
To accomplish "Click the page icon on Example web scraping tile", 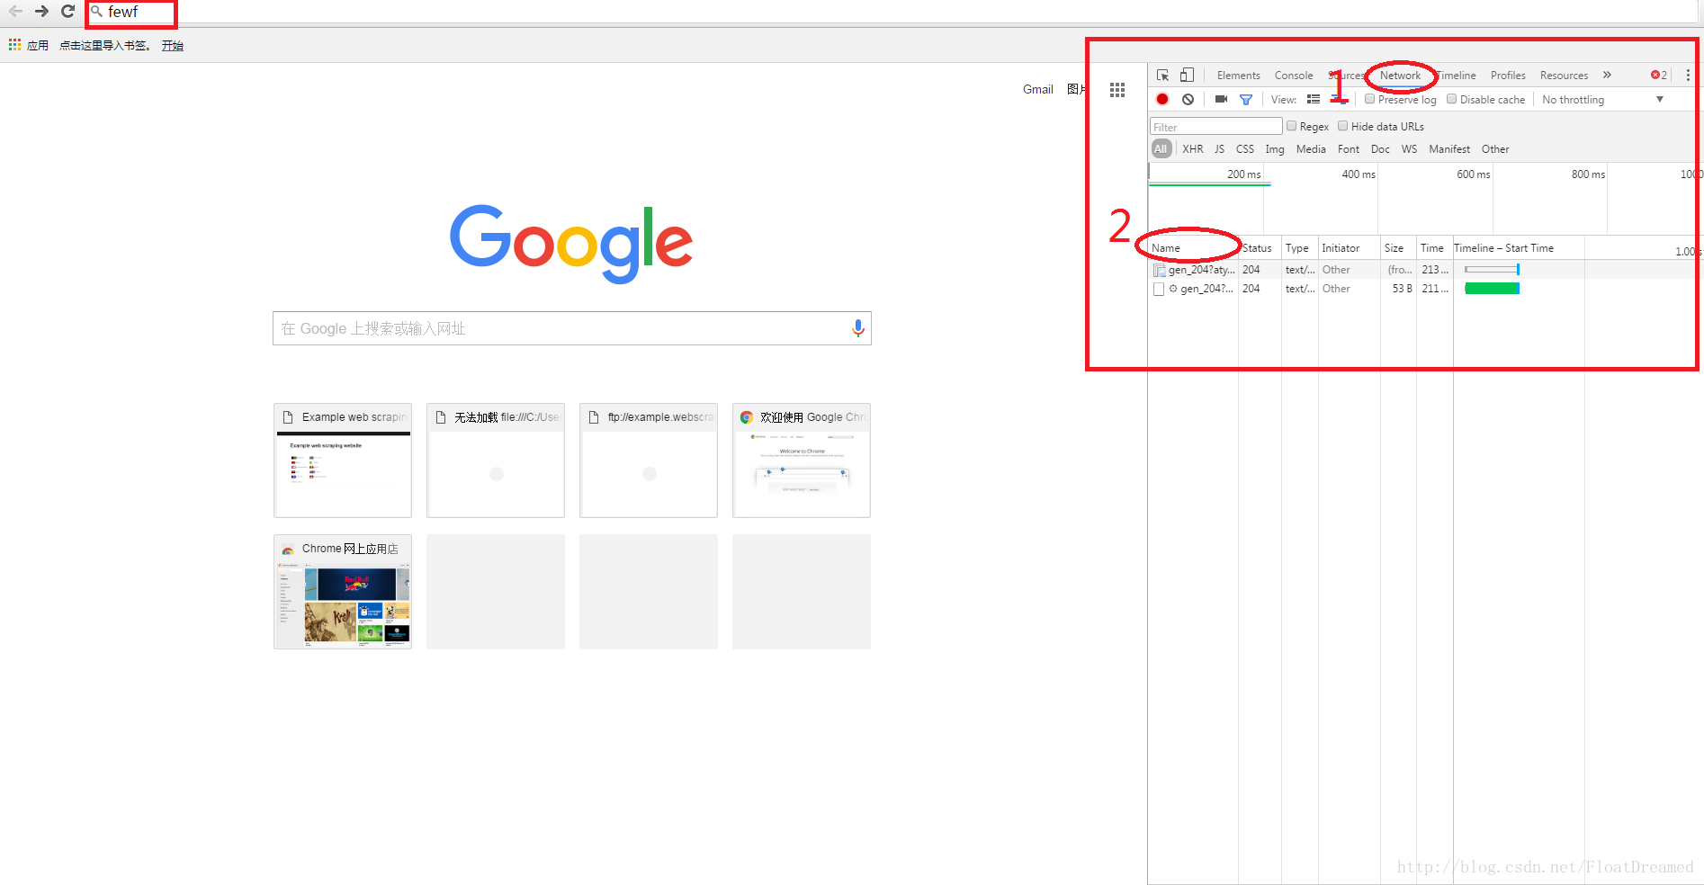I will point(288,417).
